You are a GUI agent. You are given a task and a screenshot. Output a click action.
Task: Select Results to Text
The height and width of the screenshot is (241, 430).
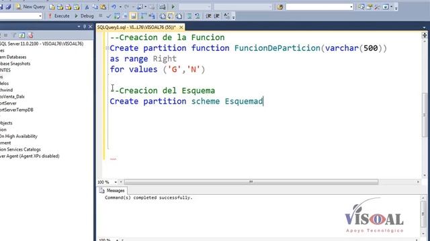click(163, 16)
